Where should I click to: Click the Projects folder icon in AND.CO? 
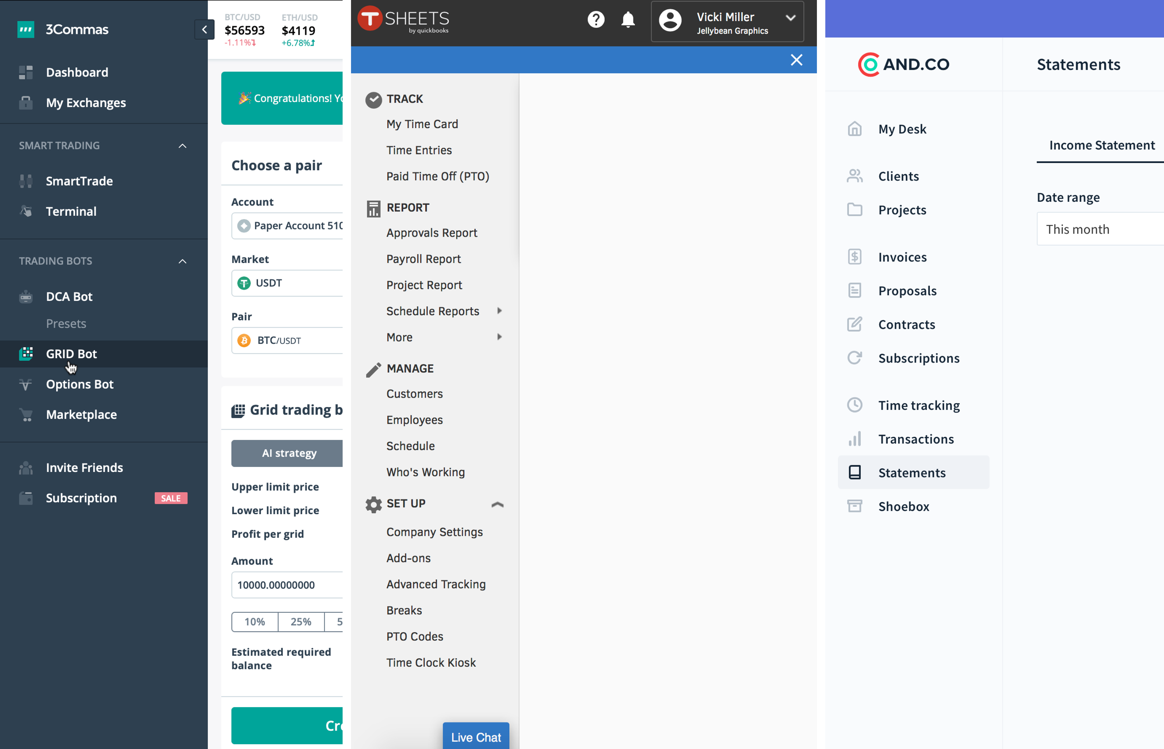854,210
